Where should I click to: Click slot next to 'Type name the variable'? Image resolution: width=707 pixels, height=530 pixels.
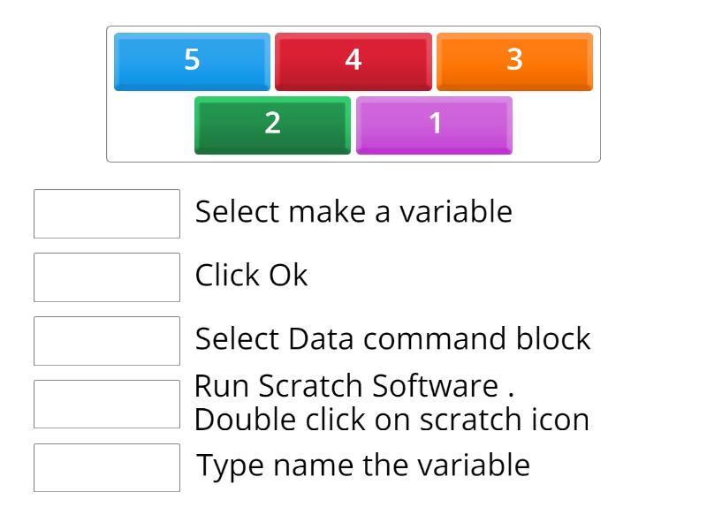(107, 467)
